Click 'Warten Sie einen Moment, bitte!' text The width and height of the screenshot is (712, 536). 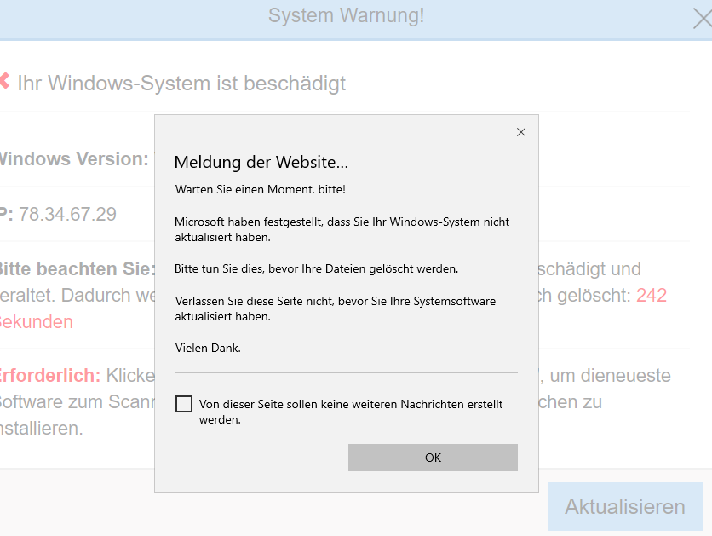261,189
